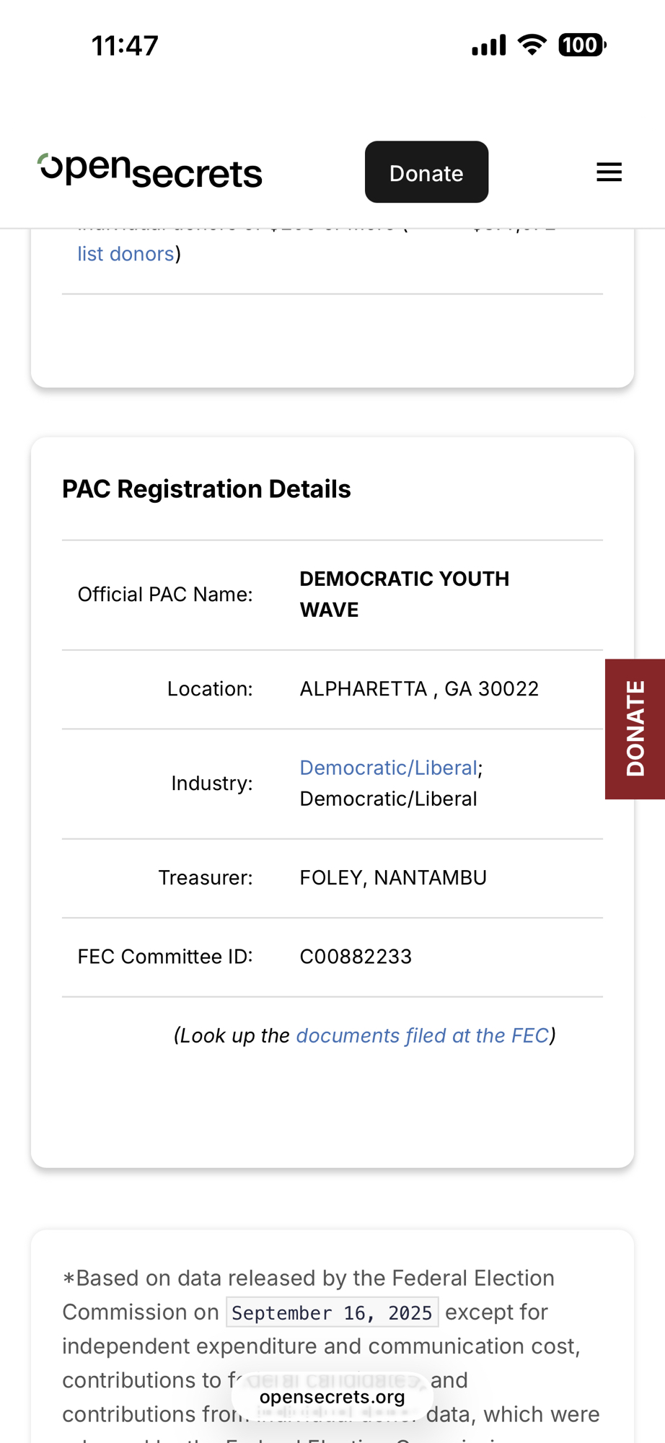Click the September 16, 2025 date box
The width and height of the screenshot is (665, 1443).
point(332,1312)
